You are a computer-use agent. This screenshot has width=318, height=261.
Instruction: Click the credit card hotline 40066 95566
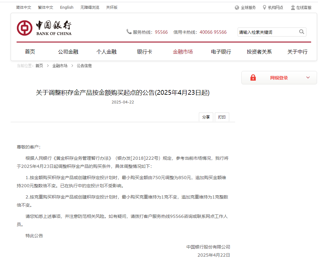213,32
